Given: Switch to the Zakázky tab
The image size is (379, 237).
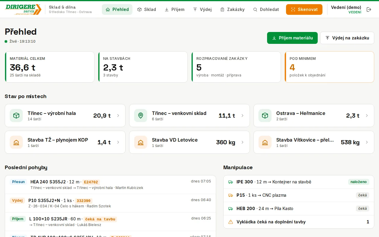Looking at the screenshot, I should [232, 9].
